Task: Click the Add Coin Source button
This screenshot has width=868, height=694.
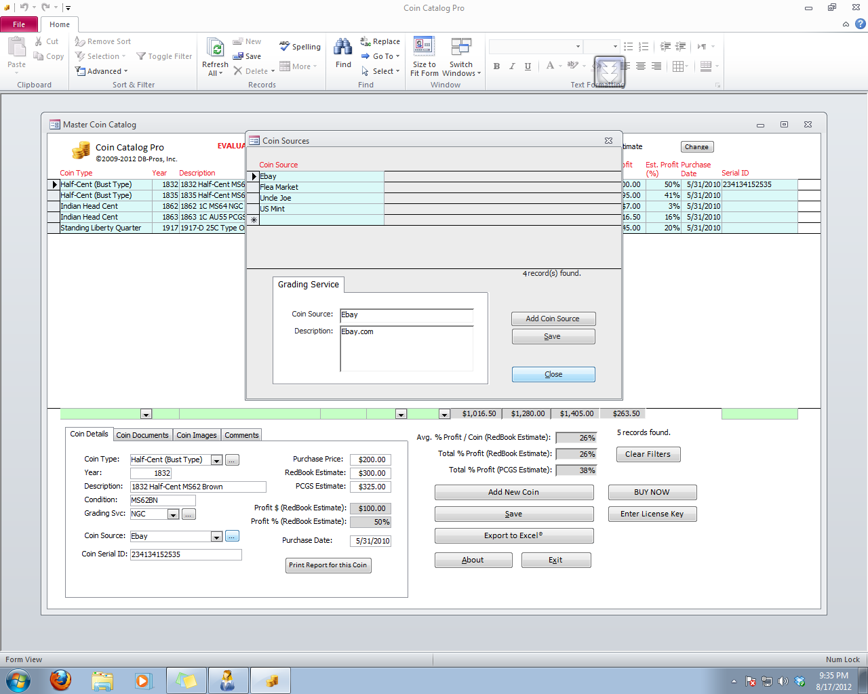Action: (553, 319)
